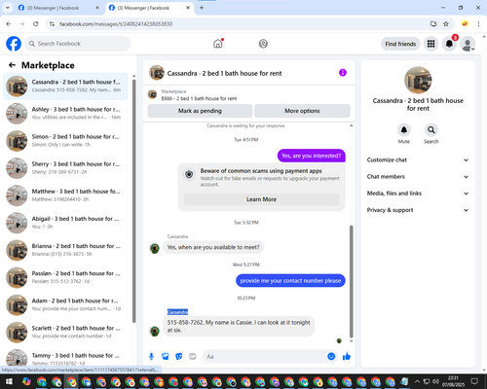The height and width of the screenshot is (389, 487).
Task: Bookmark this page star icon
Action: [x=446, y=23]
